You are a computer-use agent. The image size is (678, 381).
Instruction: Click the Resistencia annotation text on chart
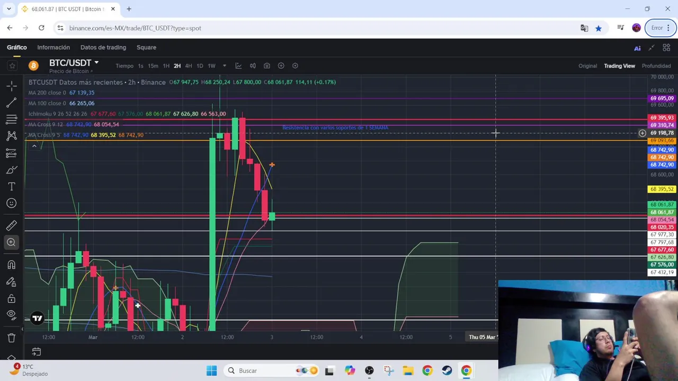(335, 128)
